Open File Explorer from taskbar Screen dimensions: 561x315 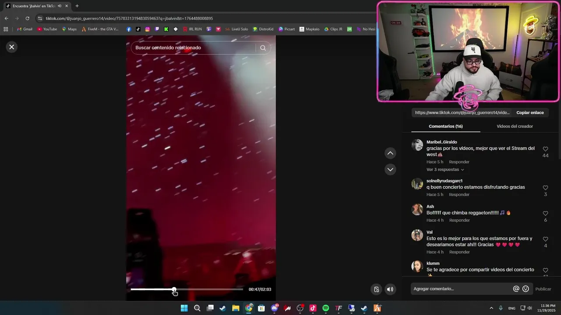coord(235,308)
